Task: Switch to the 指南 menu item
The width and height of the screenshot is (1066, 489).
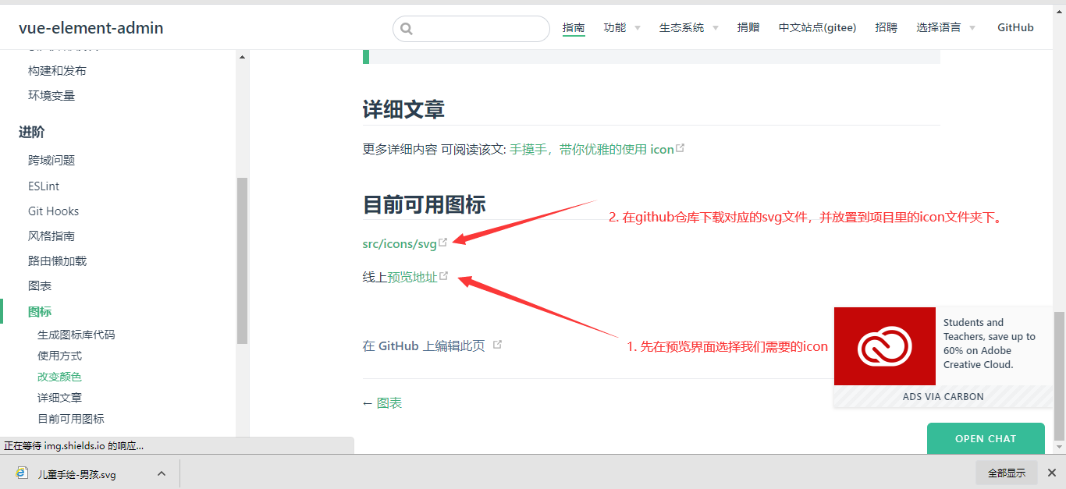Action: 574,27
